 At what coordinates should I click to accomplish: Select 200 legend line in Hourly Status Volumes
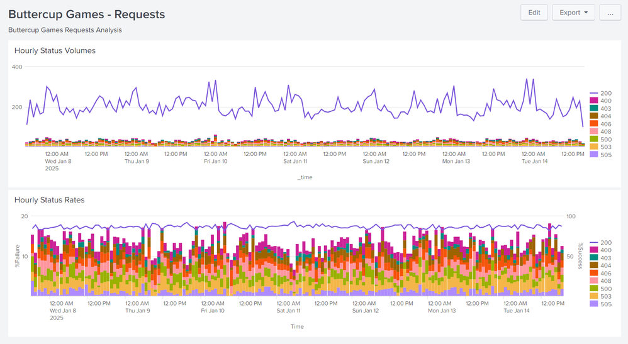[600, 93]
